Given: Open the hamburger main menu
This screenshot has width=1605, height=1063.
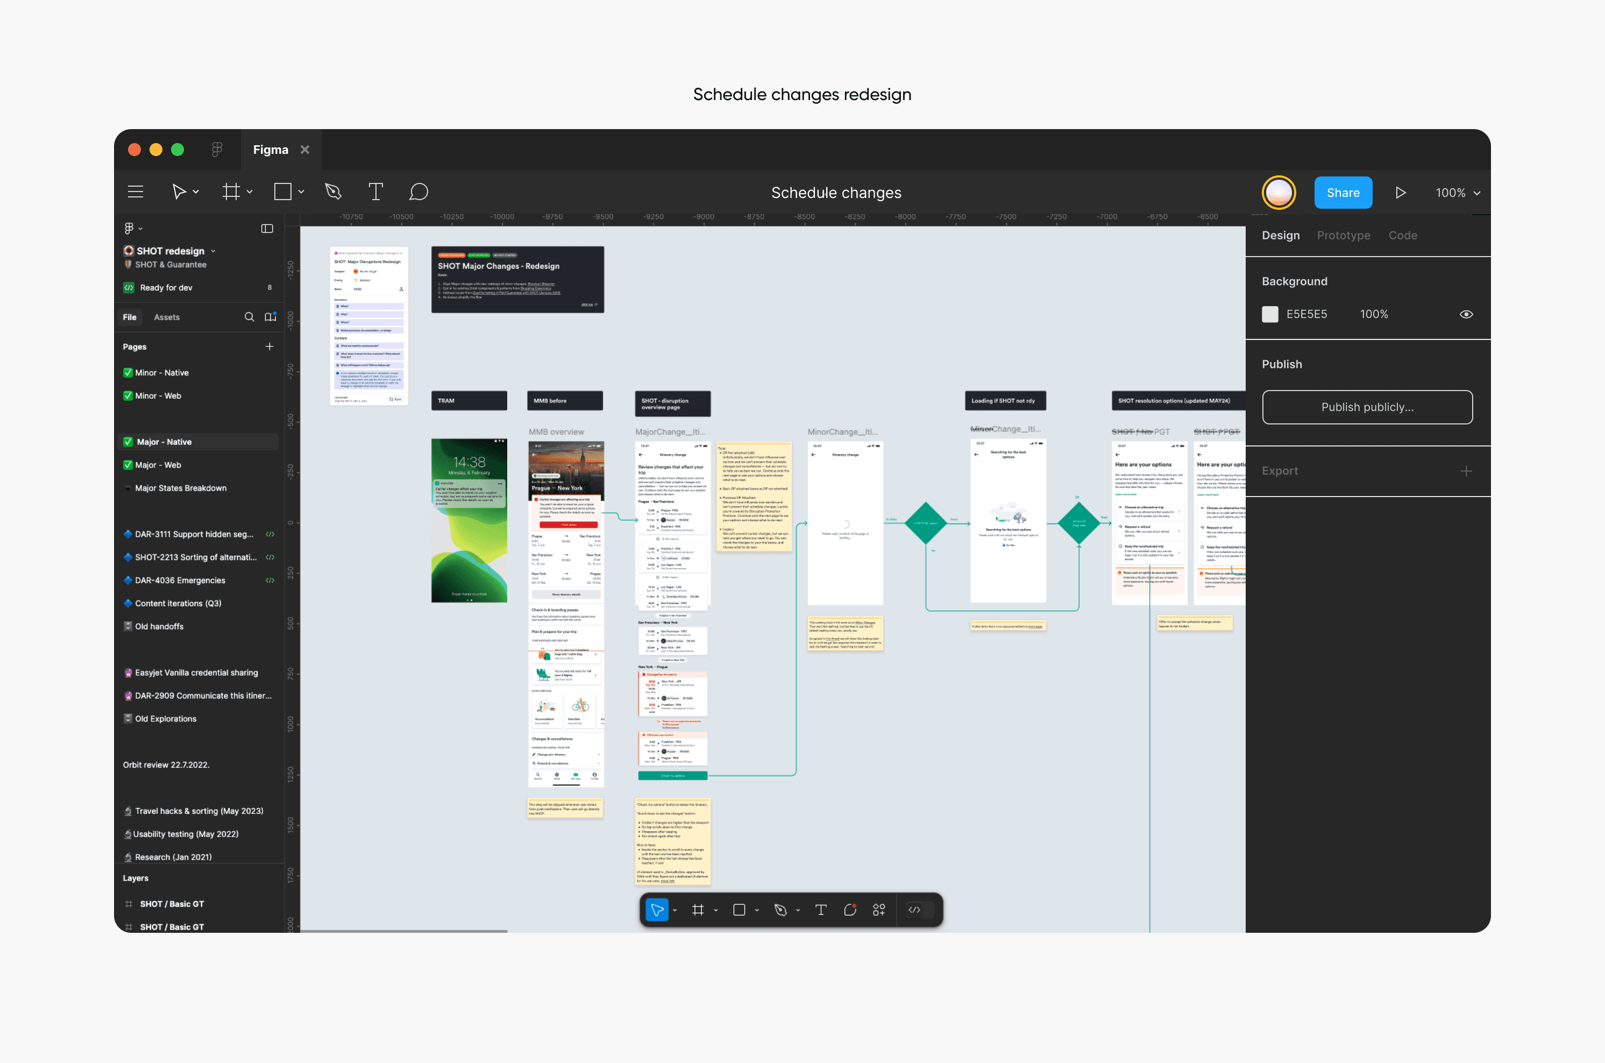Looking at the screenshot, I should pyautogui.click(x=136, y=192).
